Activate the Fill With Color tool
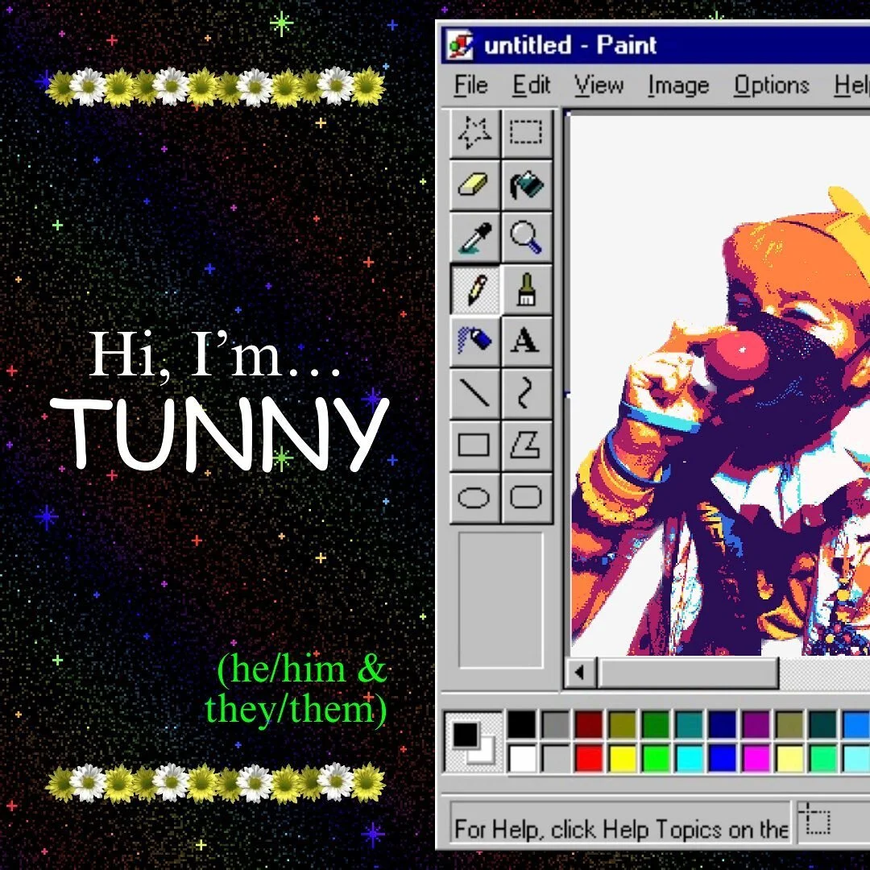The width and height of the screenshot is (870, 870). click(528, 184)
